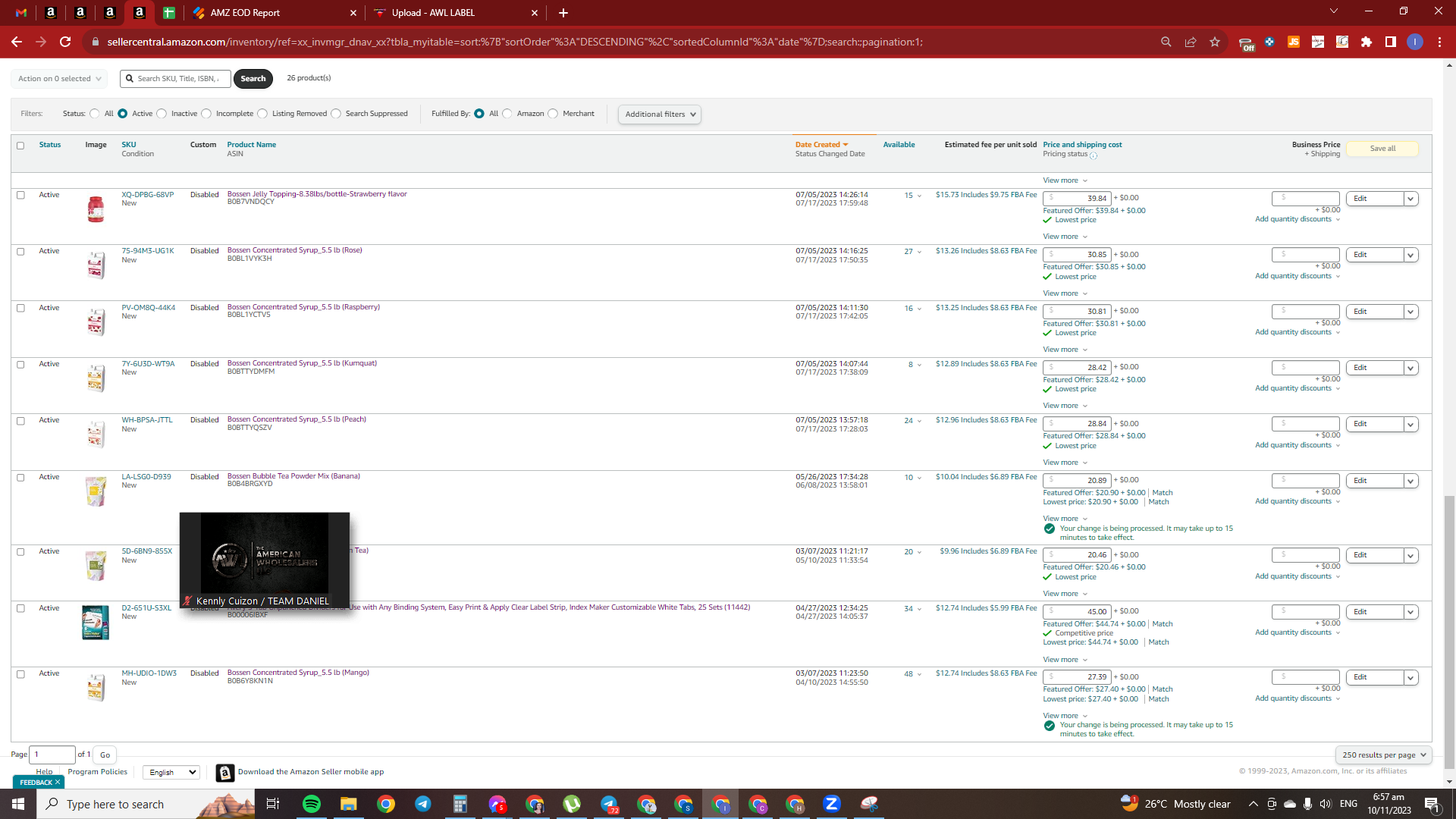This screenshot has width=1456, height=819.
Task: Go back to the previous page
Action: point(17,42)
